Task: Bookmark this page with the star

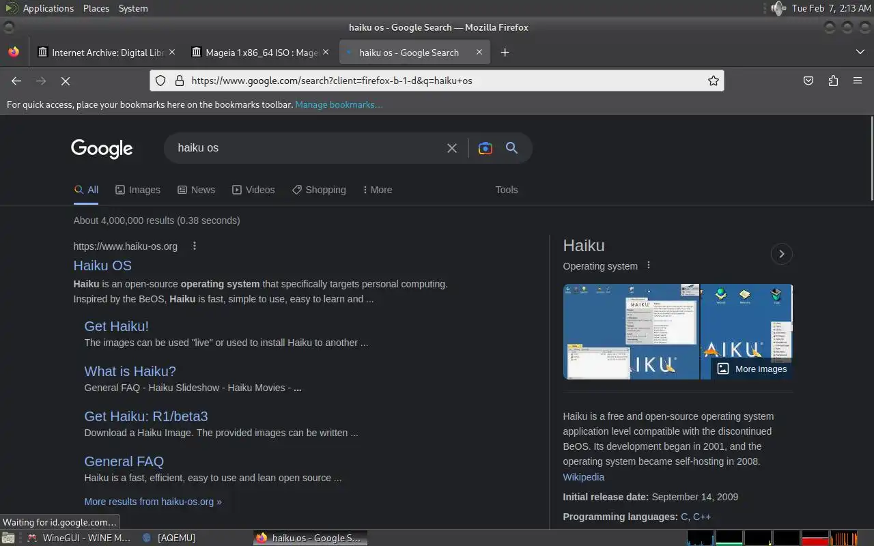Action: (x=714, y=81)
